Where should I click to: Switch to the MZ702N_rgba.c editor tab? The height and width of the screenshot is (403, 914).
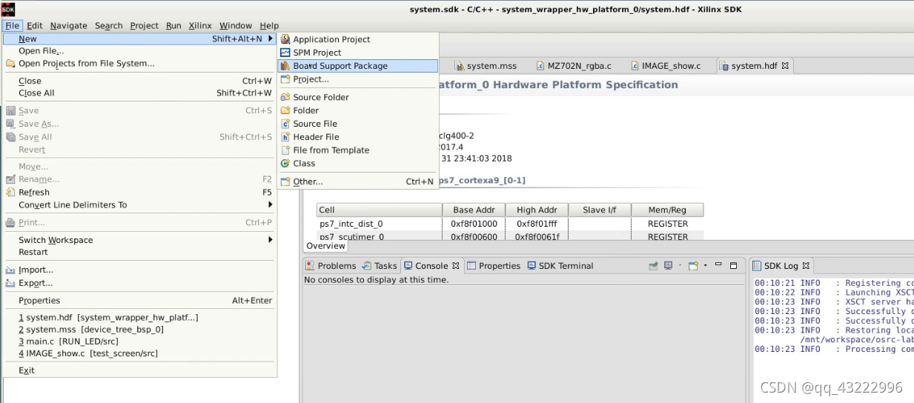point(574,66)
